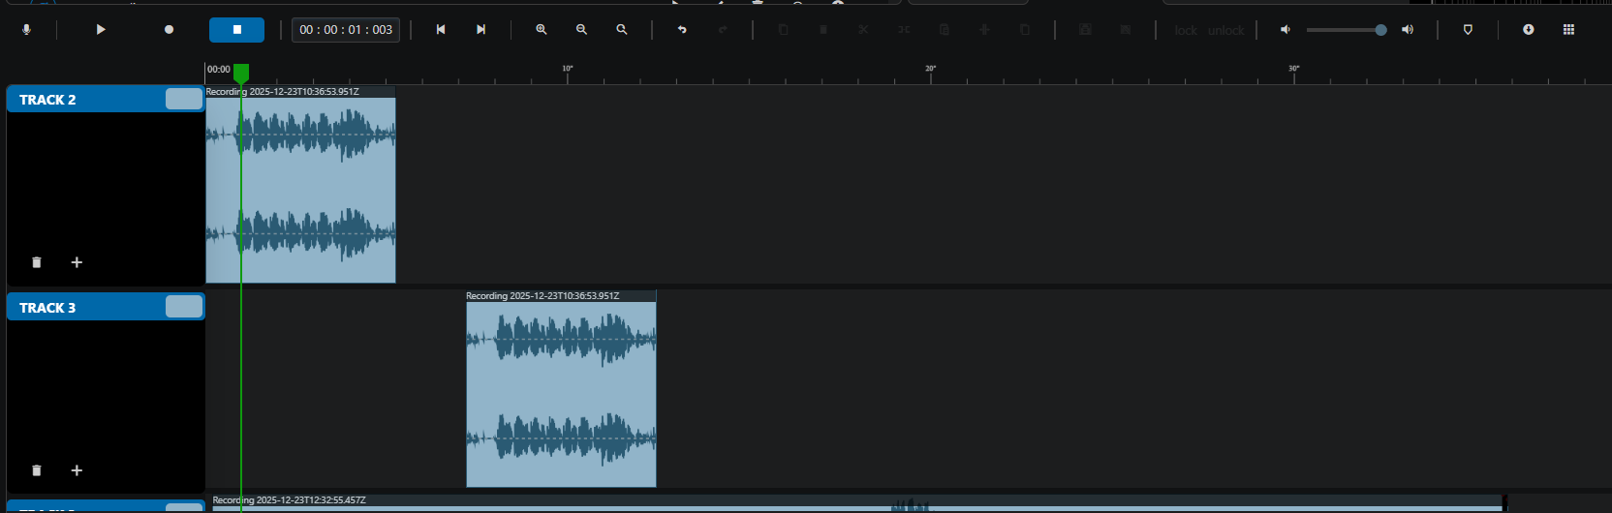Click the 10" mark on the ruler

click(568, 69)
